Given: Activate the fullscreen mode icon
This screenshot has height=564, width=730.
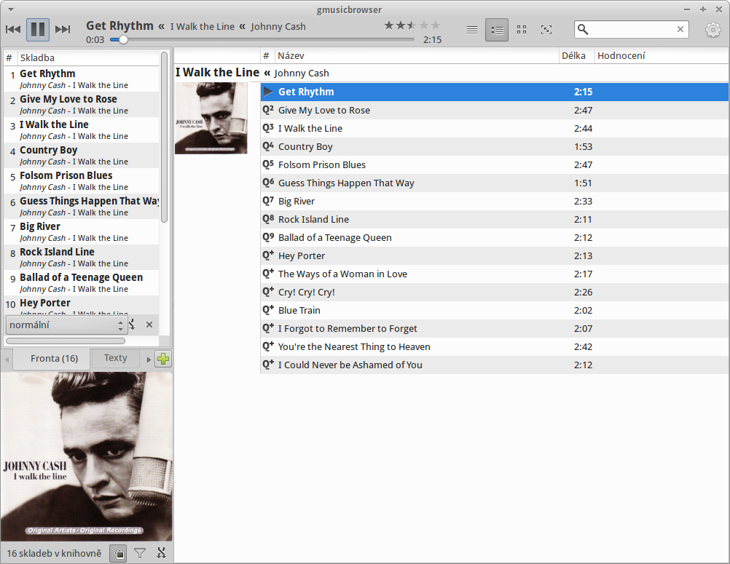Looking at the screenshot, I should click(x=546, y=31).
